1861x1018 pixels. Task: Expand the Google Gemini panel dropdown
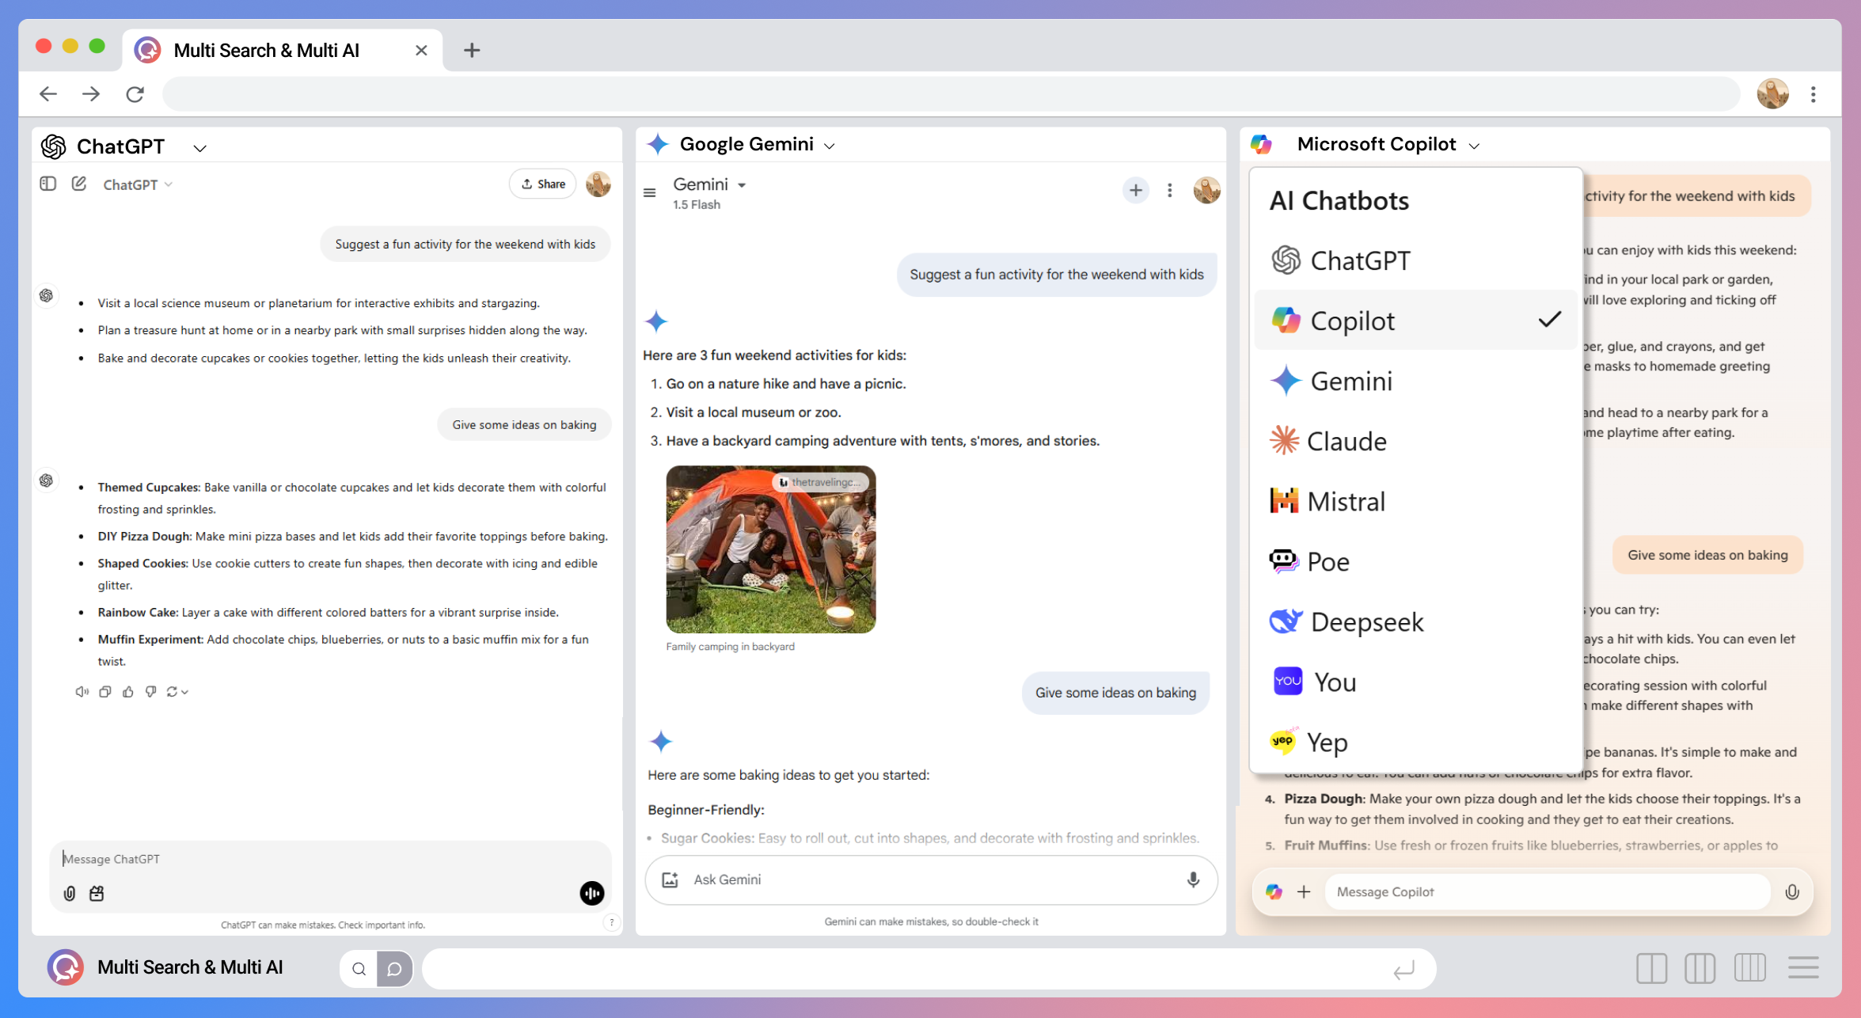830,146
